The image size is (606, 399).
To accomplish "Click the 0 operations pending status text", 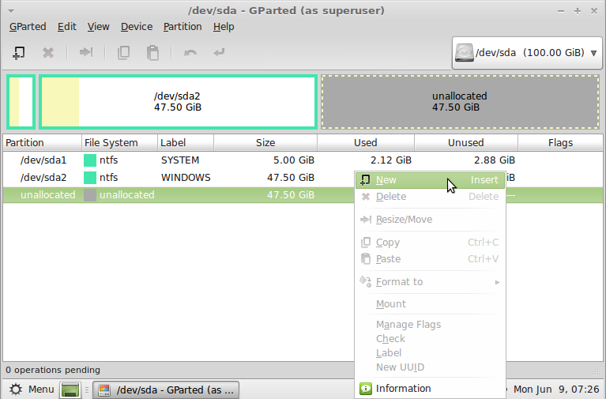I will [x=53, y=370].
